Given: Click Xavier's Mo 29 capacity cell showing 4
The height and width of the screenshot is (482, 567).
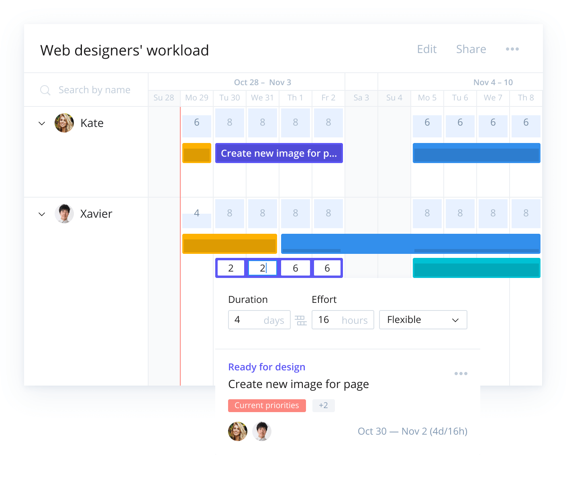Looking at the screenshot, I should click(x=197, y=213).
